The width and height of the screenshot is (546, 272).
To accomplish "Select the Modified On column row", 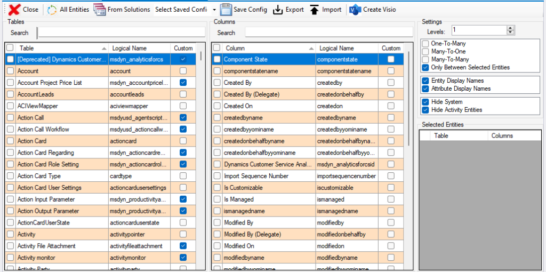I will (308, 246).
